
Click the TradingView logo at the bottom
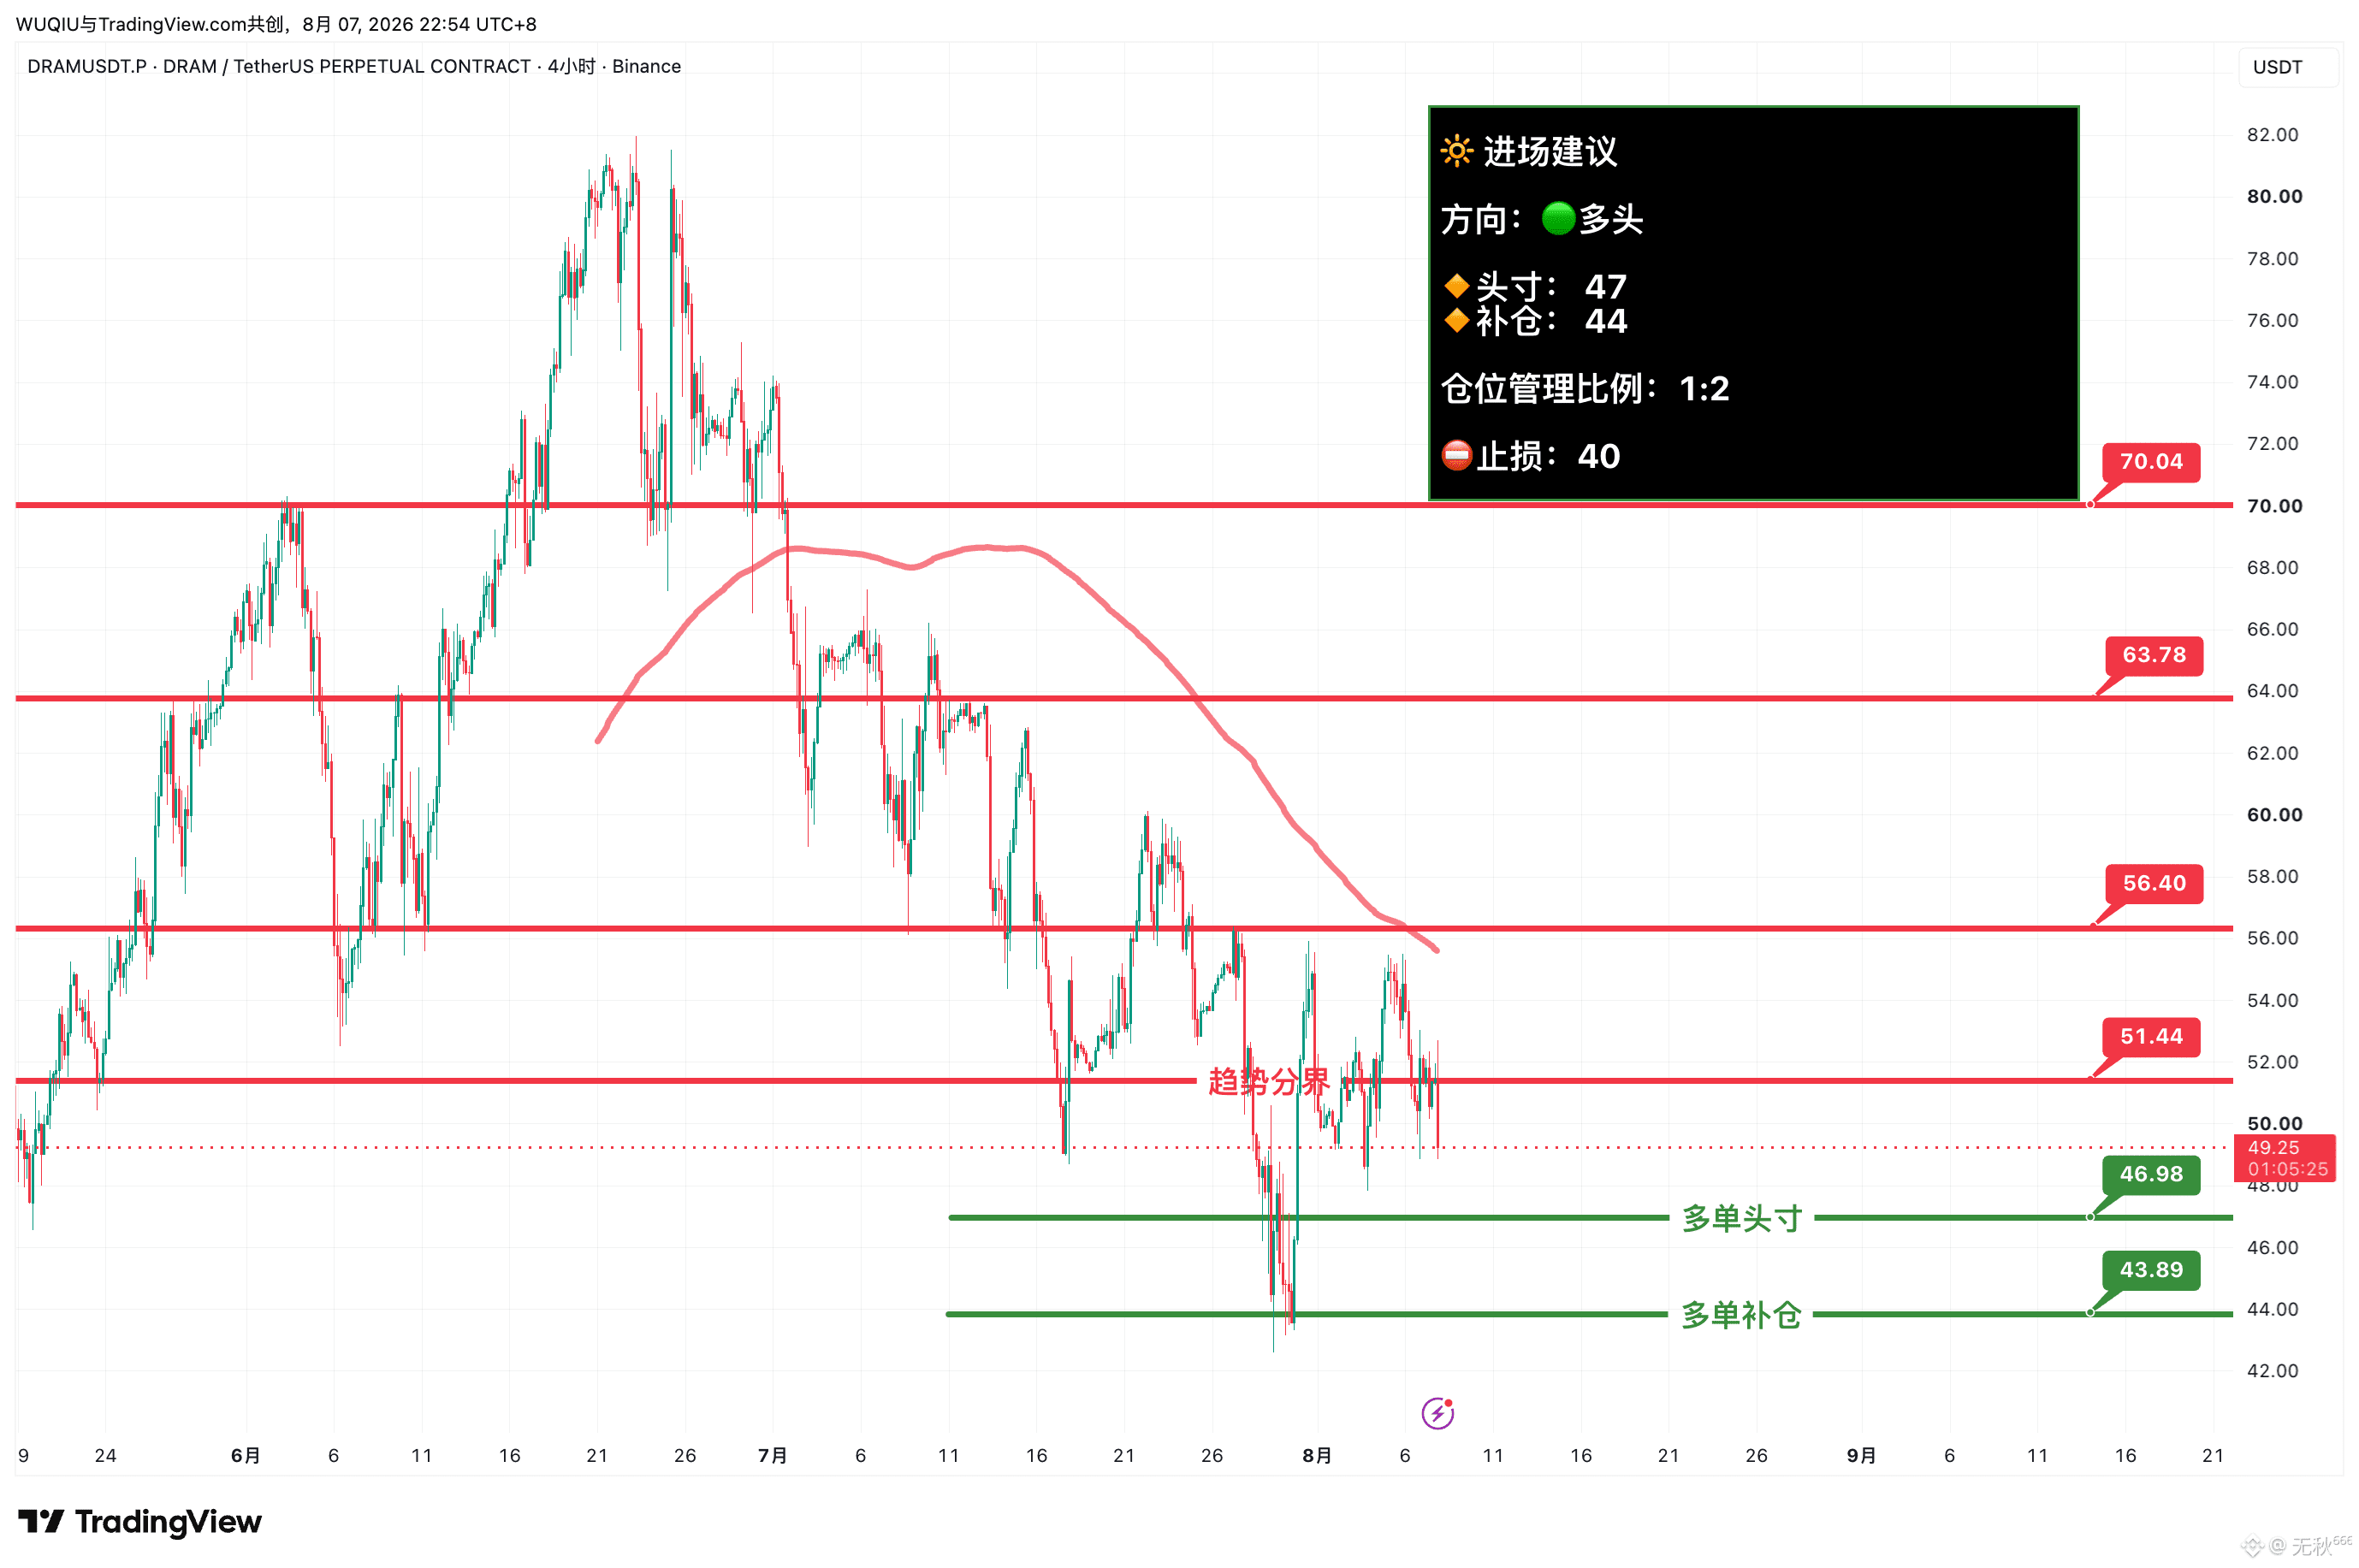click(140, 1521)
